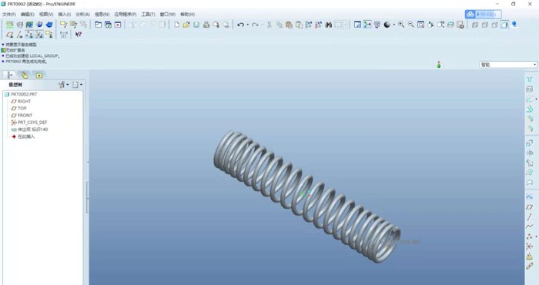Image resolution: width=539 pixels, height=285 pixels.
Task: Click the new file blank page icon
Action: point(176,25)
